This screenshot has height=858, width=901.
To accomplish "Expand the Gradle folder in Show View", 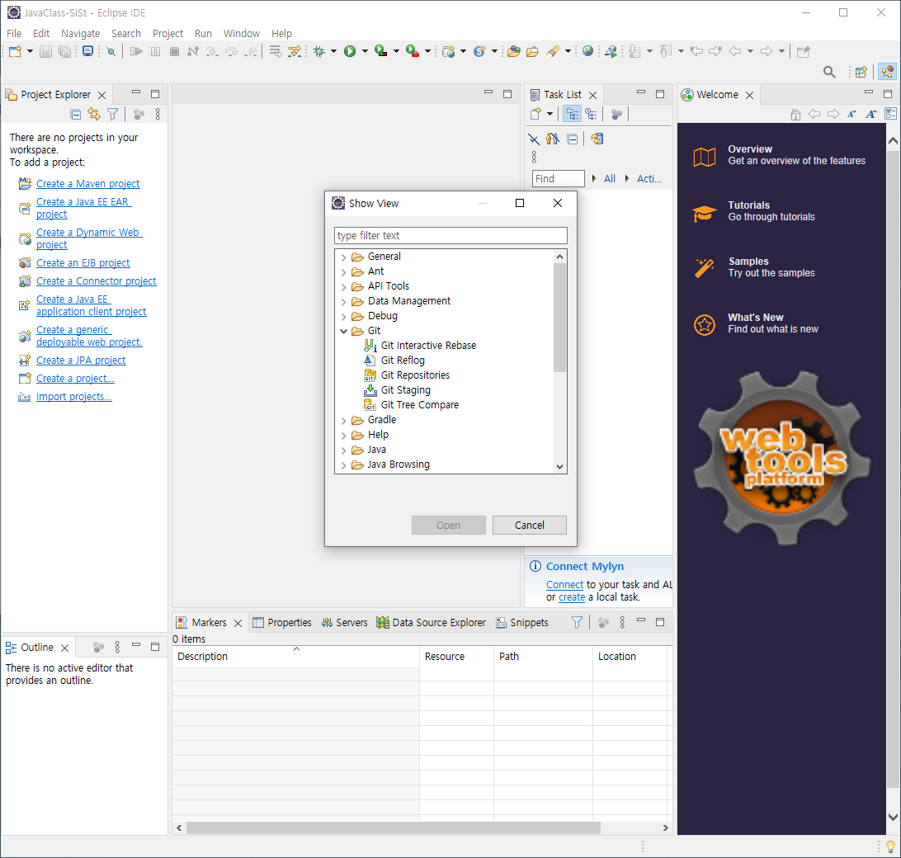I will [343, 421].
